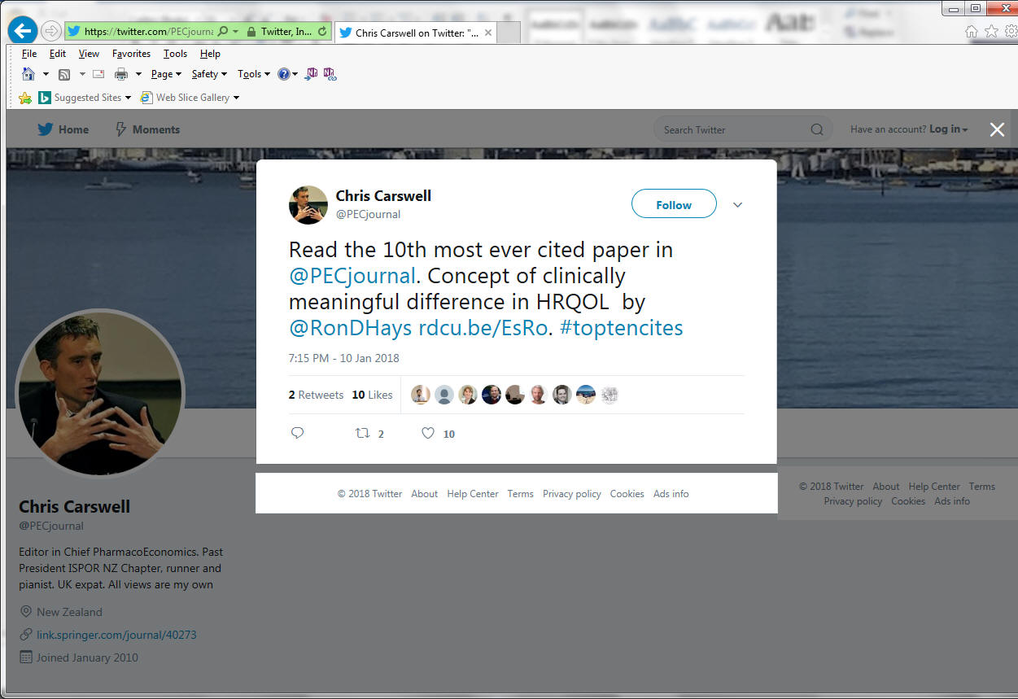Click the URL text in the address bar
Screen dimensions: 1018x699
(148, 32)
